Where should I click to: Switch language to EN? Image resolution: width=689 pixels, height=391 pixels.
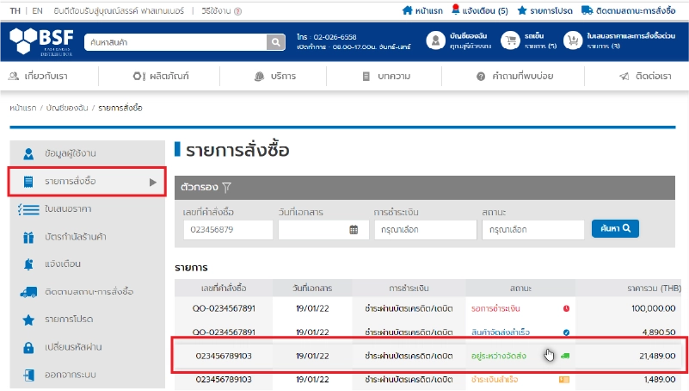[x=36, y=10]
